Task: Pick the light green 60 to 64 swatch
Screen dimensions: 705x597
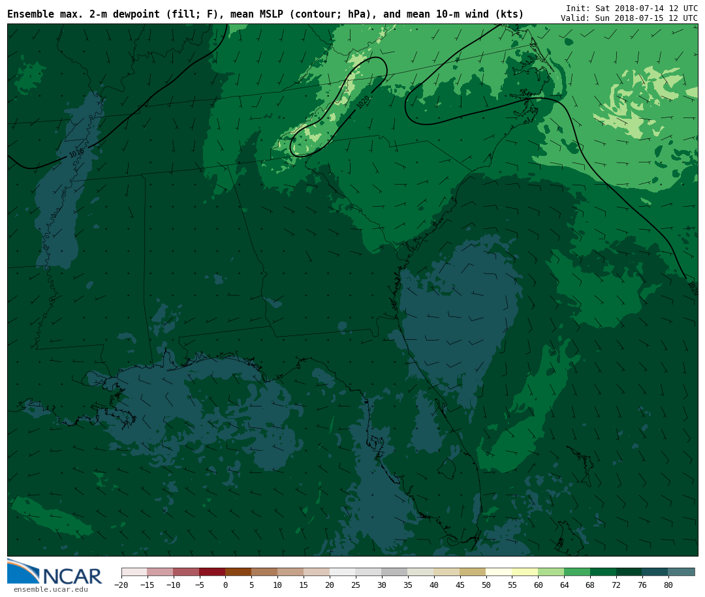Action: click(551, 572)
